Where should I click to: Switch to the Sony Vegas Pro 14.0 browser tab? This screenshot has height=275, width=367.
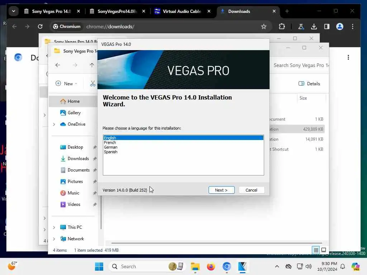point(52,11)
